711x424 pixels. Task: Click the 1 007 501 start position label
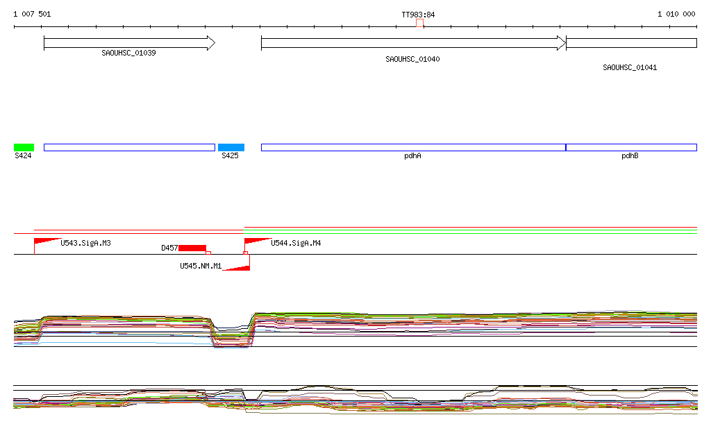(32, 14)
